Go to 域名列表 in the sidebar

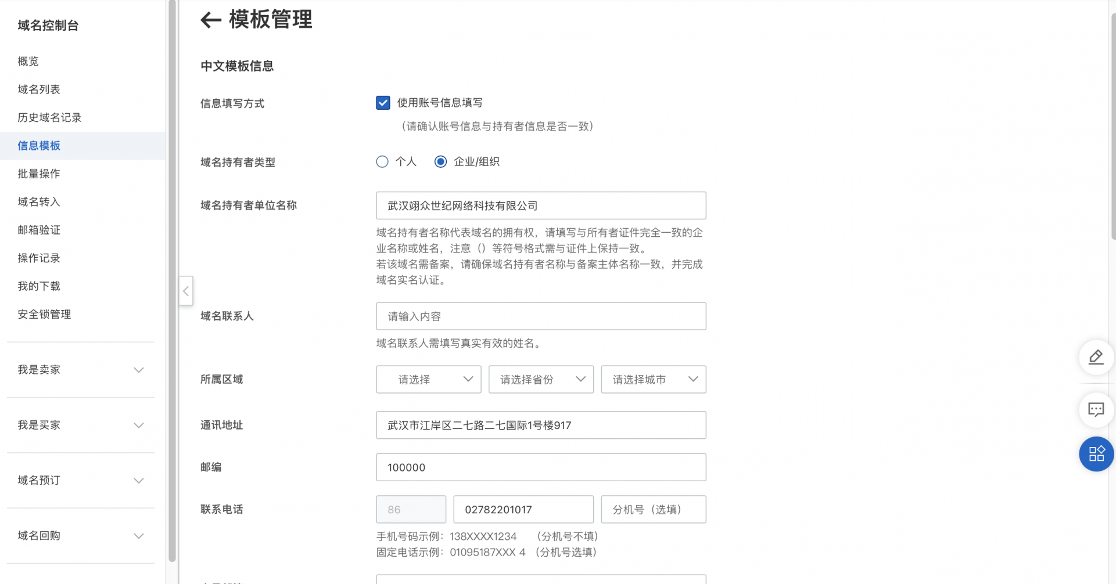(39, 89)
